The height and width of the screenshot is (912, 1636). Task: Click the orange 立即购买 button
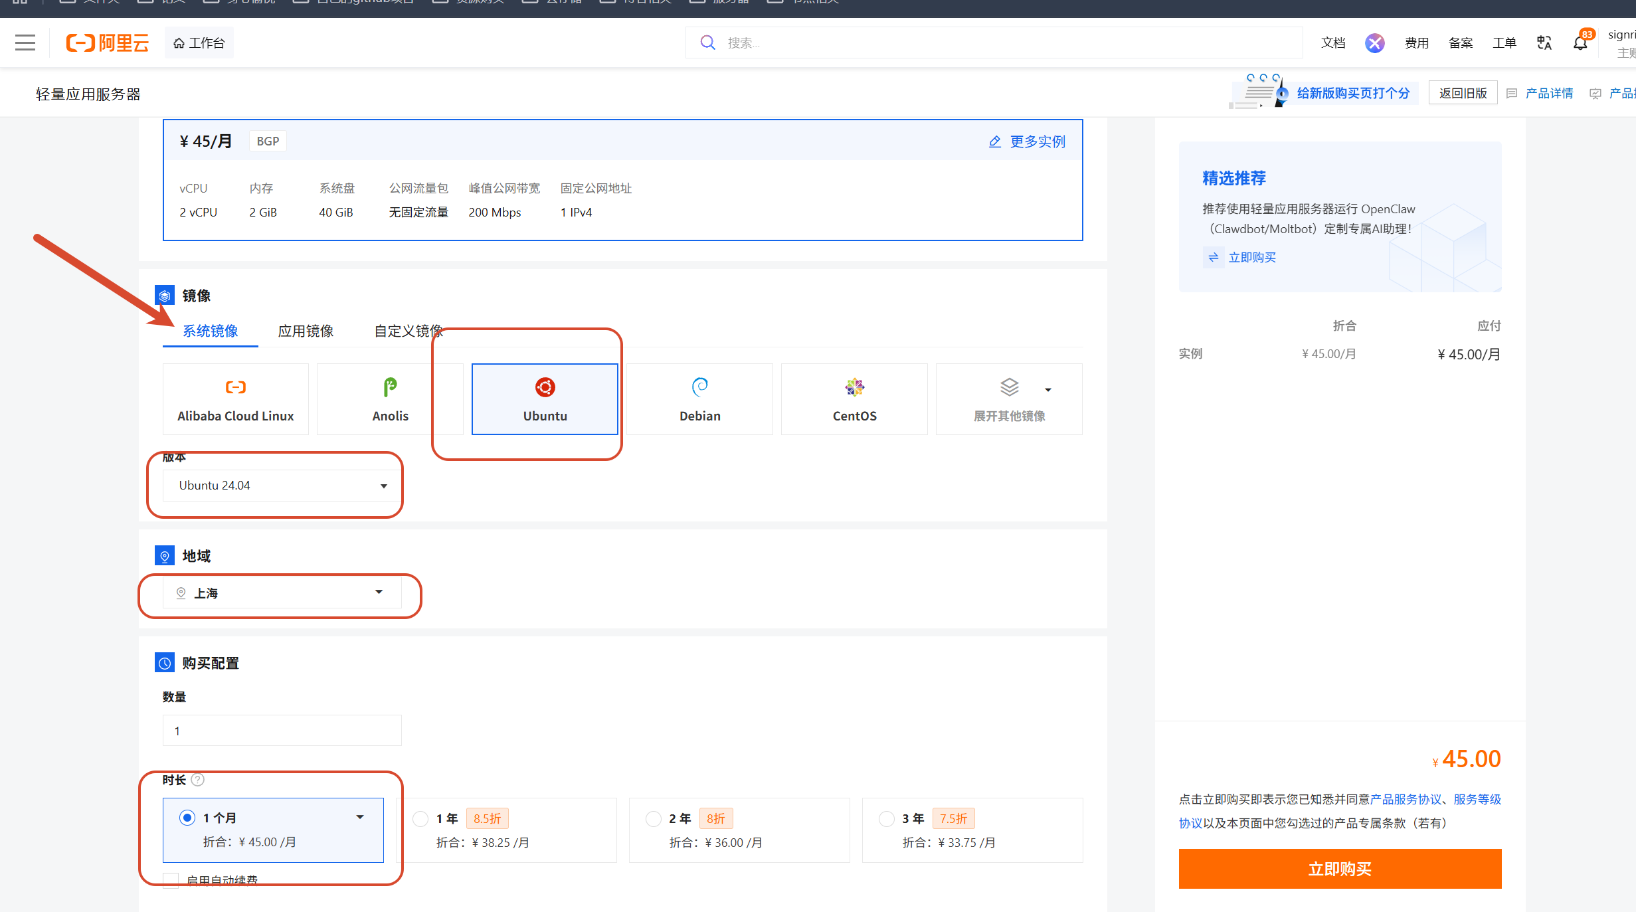(x=1340, y=869)
